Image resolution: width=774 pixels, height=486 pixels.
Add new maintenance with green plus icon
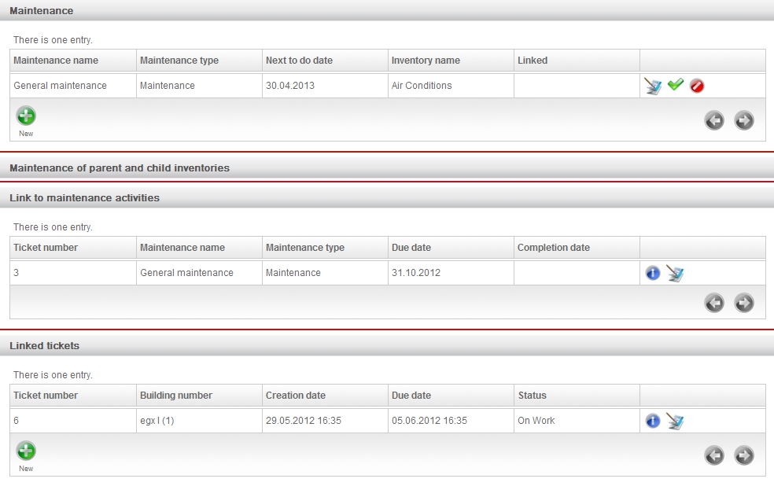[x=26, y=116]
